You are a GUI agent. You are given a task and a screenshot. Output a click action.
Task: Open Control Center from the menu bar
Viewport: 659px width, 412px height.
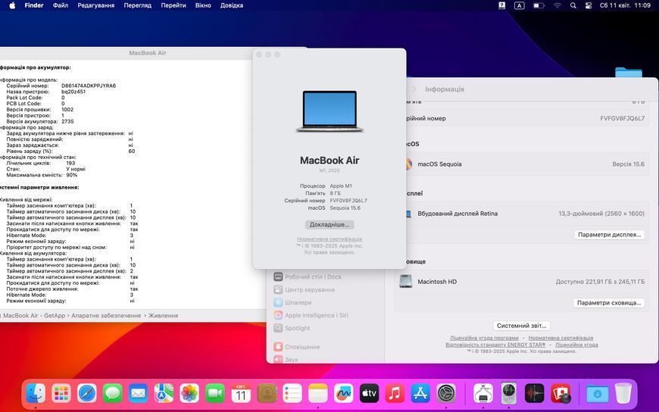[x=588, y=5]
